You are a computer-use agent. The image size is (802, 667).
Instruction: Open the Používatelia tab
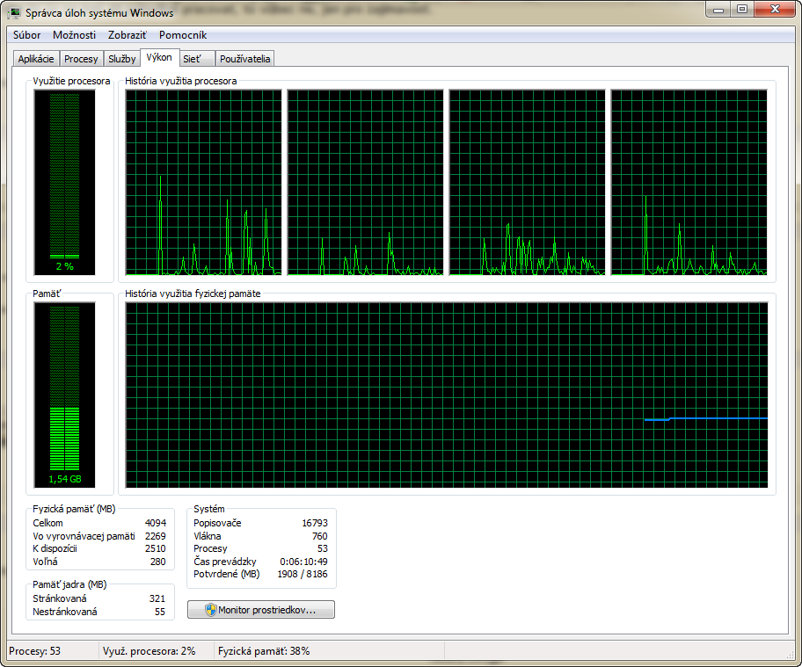click(x=245, y=59)
